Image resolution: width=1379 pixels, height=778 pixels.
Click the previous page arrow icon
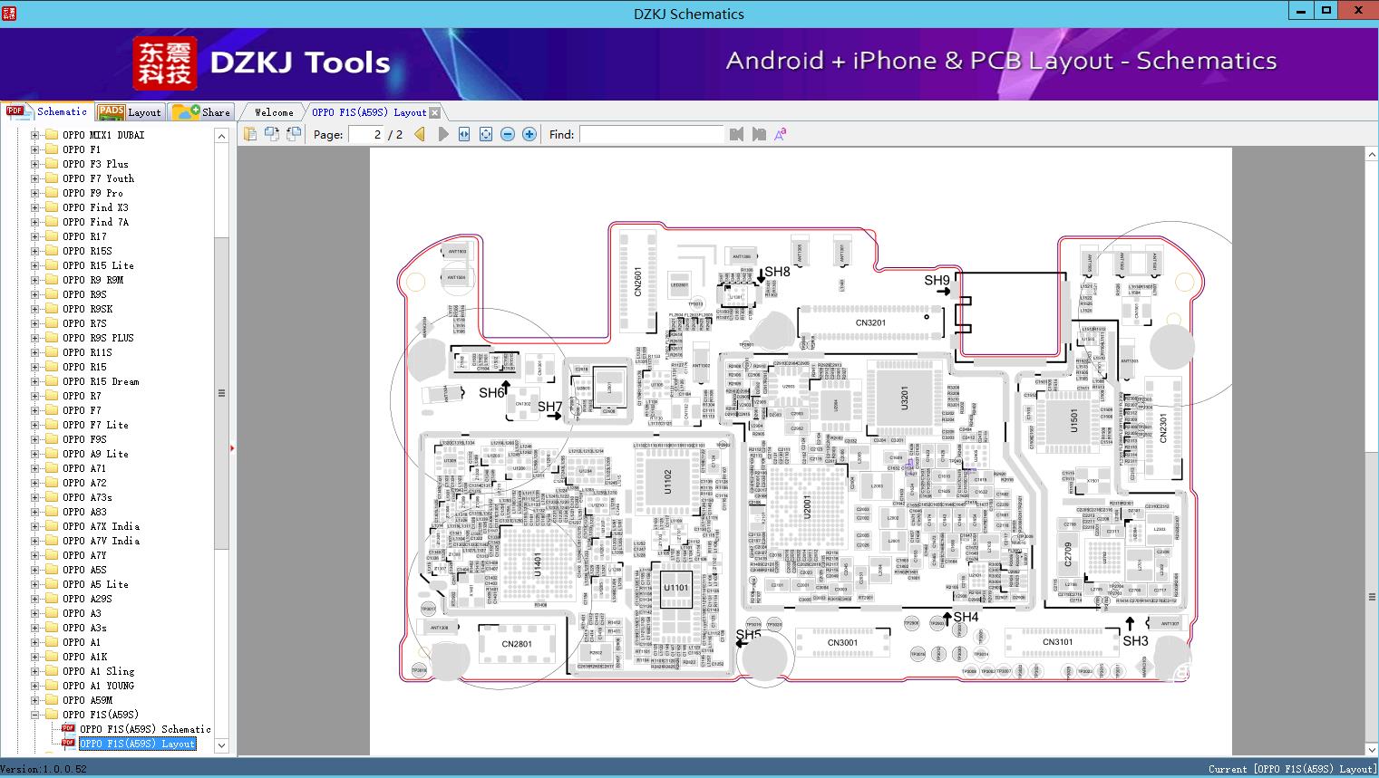tap(420, 134)
